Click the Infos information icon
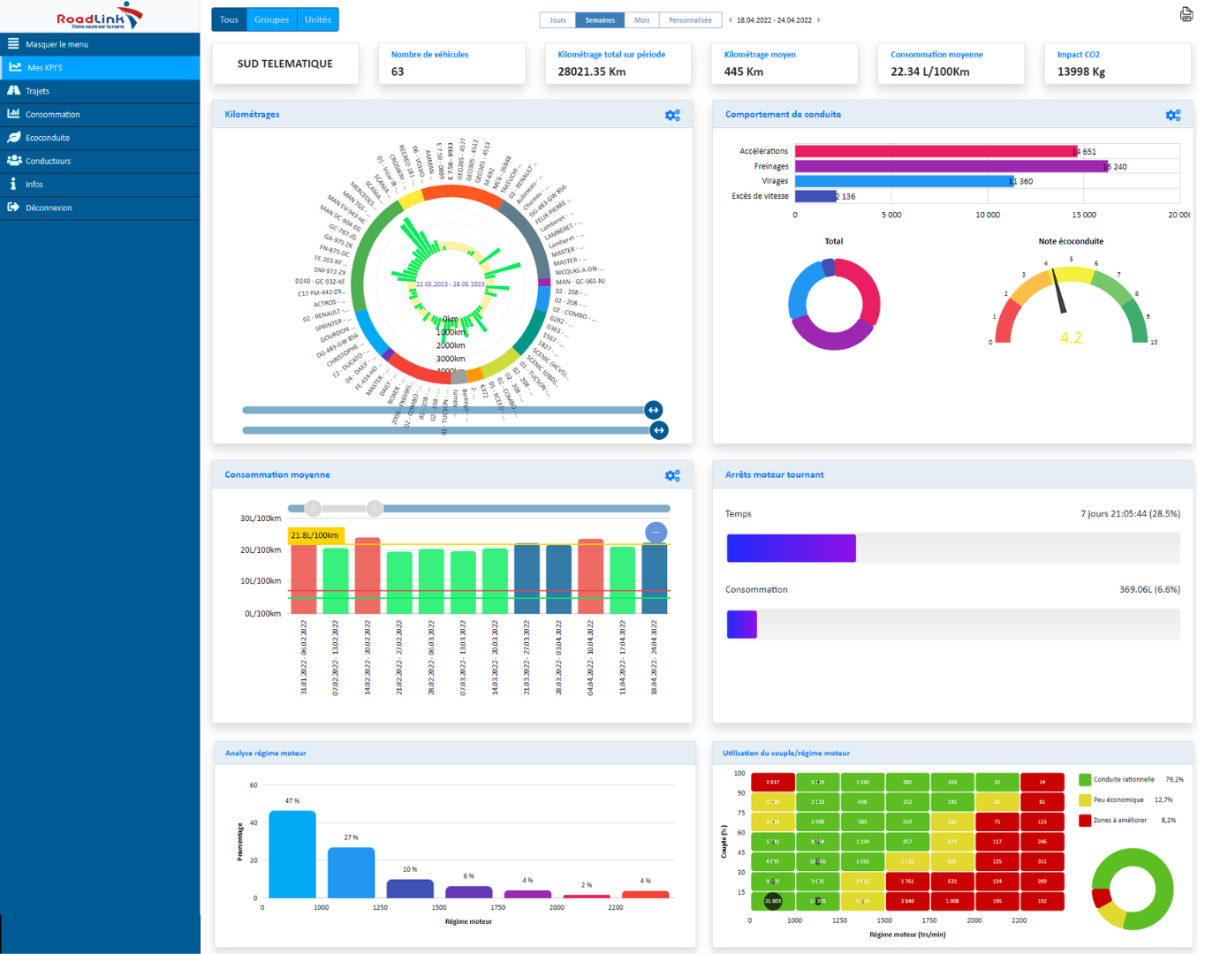 (x=13, y=184)
